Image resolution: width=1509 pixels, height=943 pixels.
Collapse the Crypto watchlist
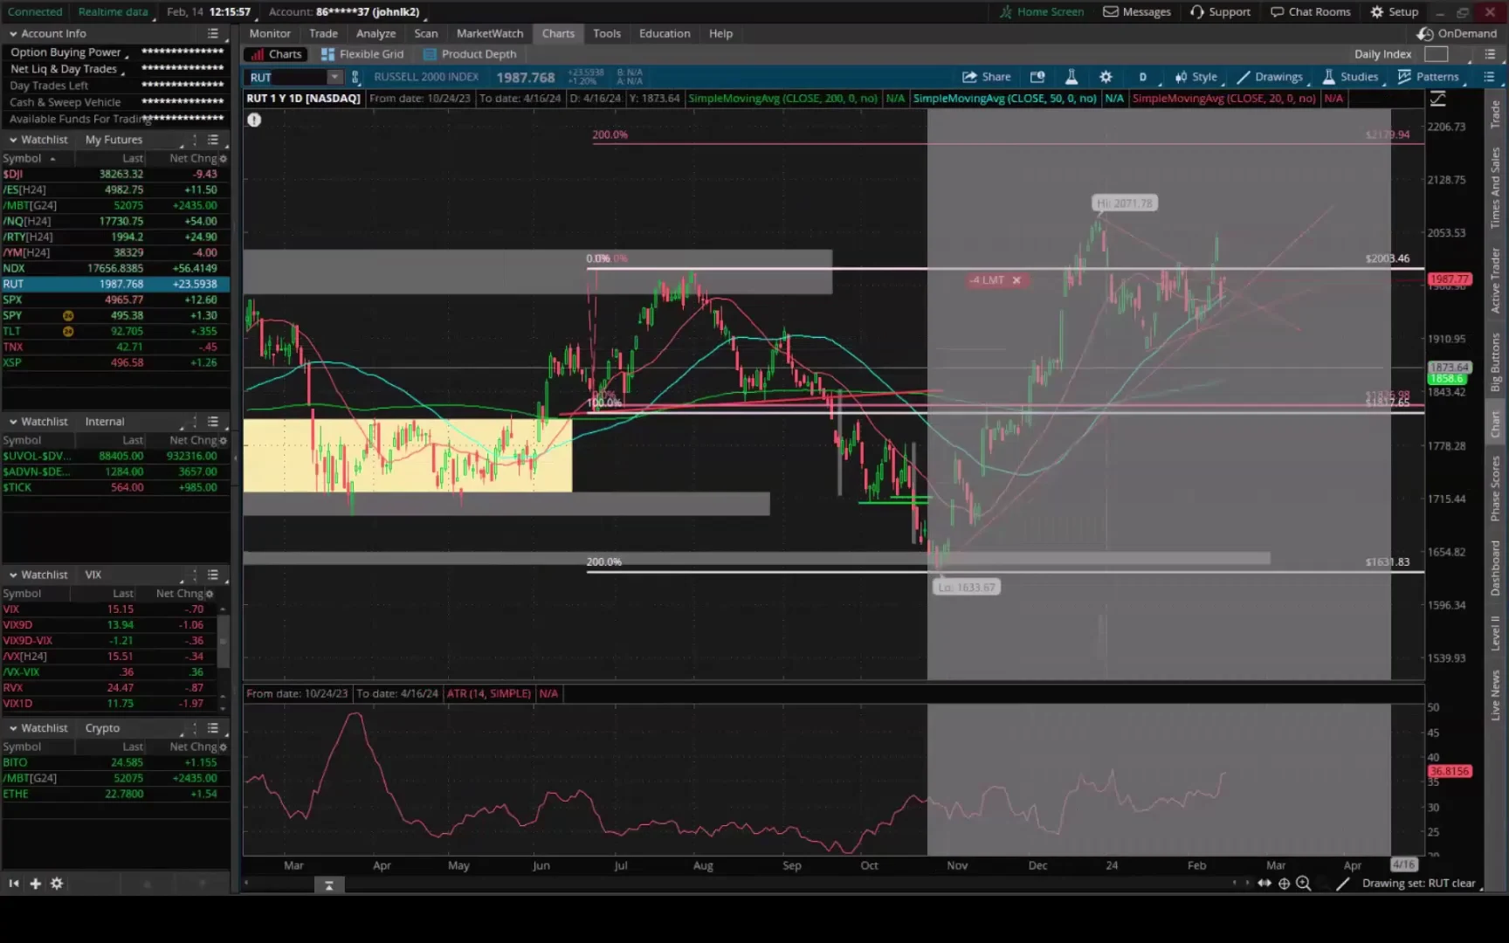[x=13, y=728]
